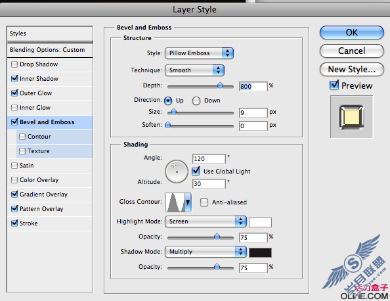Screen dimensions: 390x301
Task: Open the Highlight Mode dropdown showing Screen
Action: 206,221
